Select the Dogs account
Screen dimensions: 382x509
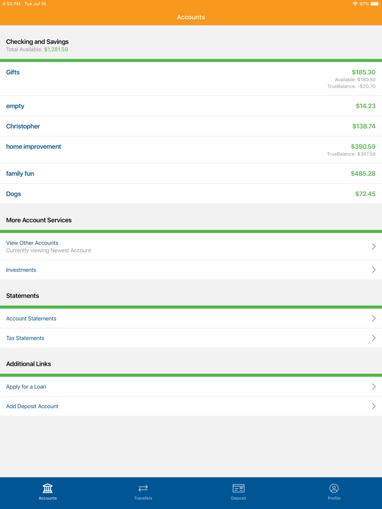point(191,194)
